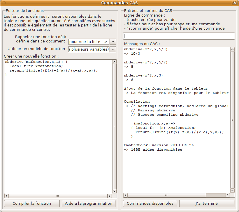Click the 'Messages du CAS :' label

(142, 44)
